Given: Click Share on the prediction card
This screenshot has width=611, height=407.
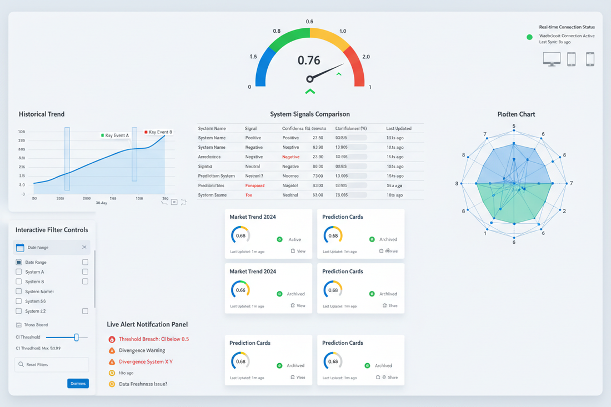Looking at the screenshot, I should click(393, 378).
